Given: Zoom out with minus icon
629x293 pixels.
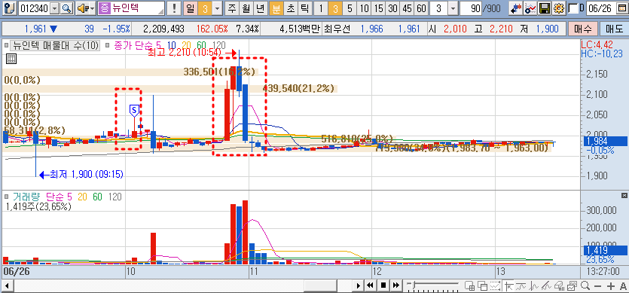Looking at the screenshot, I should [597, 285].
